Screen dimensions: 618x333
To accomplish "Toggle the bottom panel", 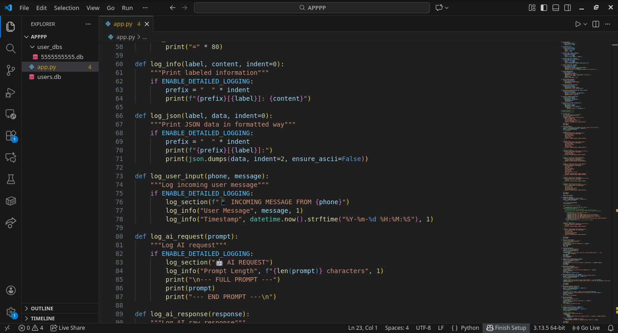I will (556, 8).
